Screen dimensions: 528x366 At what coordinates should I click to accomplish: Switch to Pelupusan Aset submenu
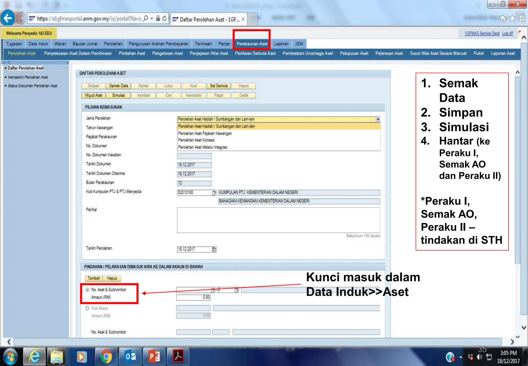[x=354, y=53]
